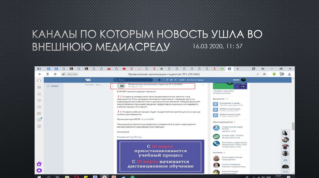Open sidebar tabs/collections icon
The height and width of the screenshot is (178, 319).
39,113
